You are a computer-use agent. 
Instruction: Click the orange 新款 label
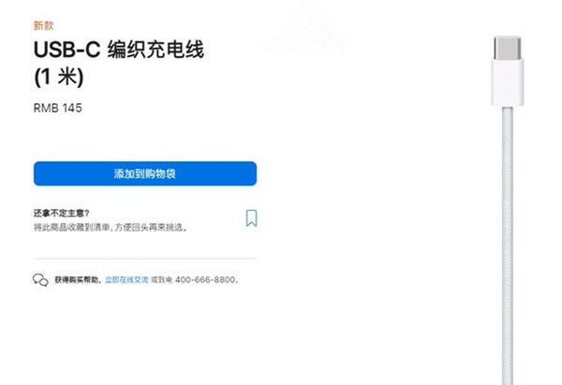[x=43, y=26]
